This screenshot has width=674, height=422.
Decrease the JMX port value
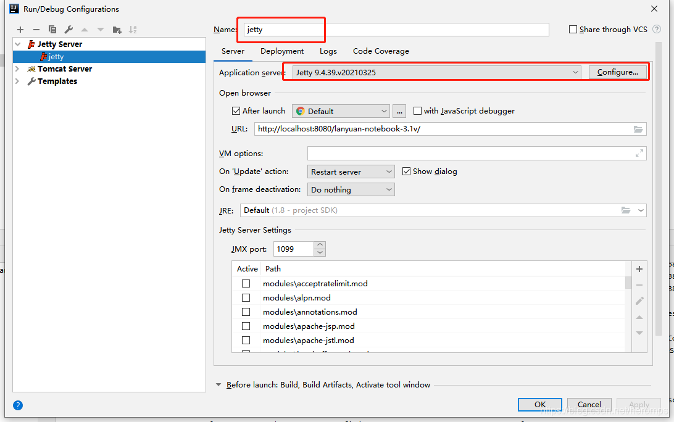click(320, 253)
